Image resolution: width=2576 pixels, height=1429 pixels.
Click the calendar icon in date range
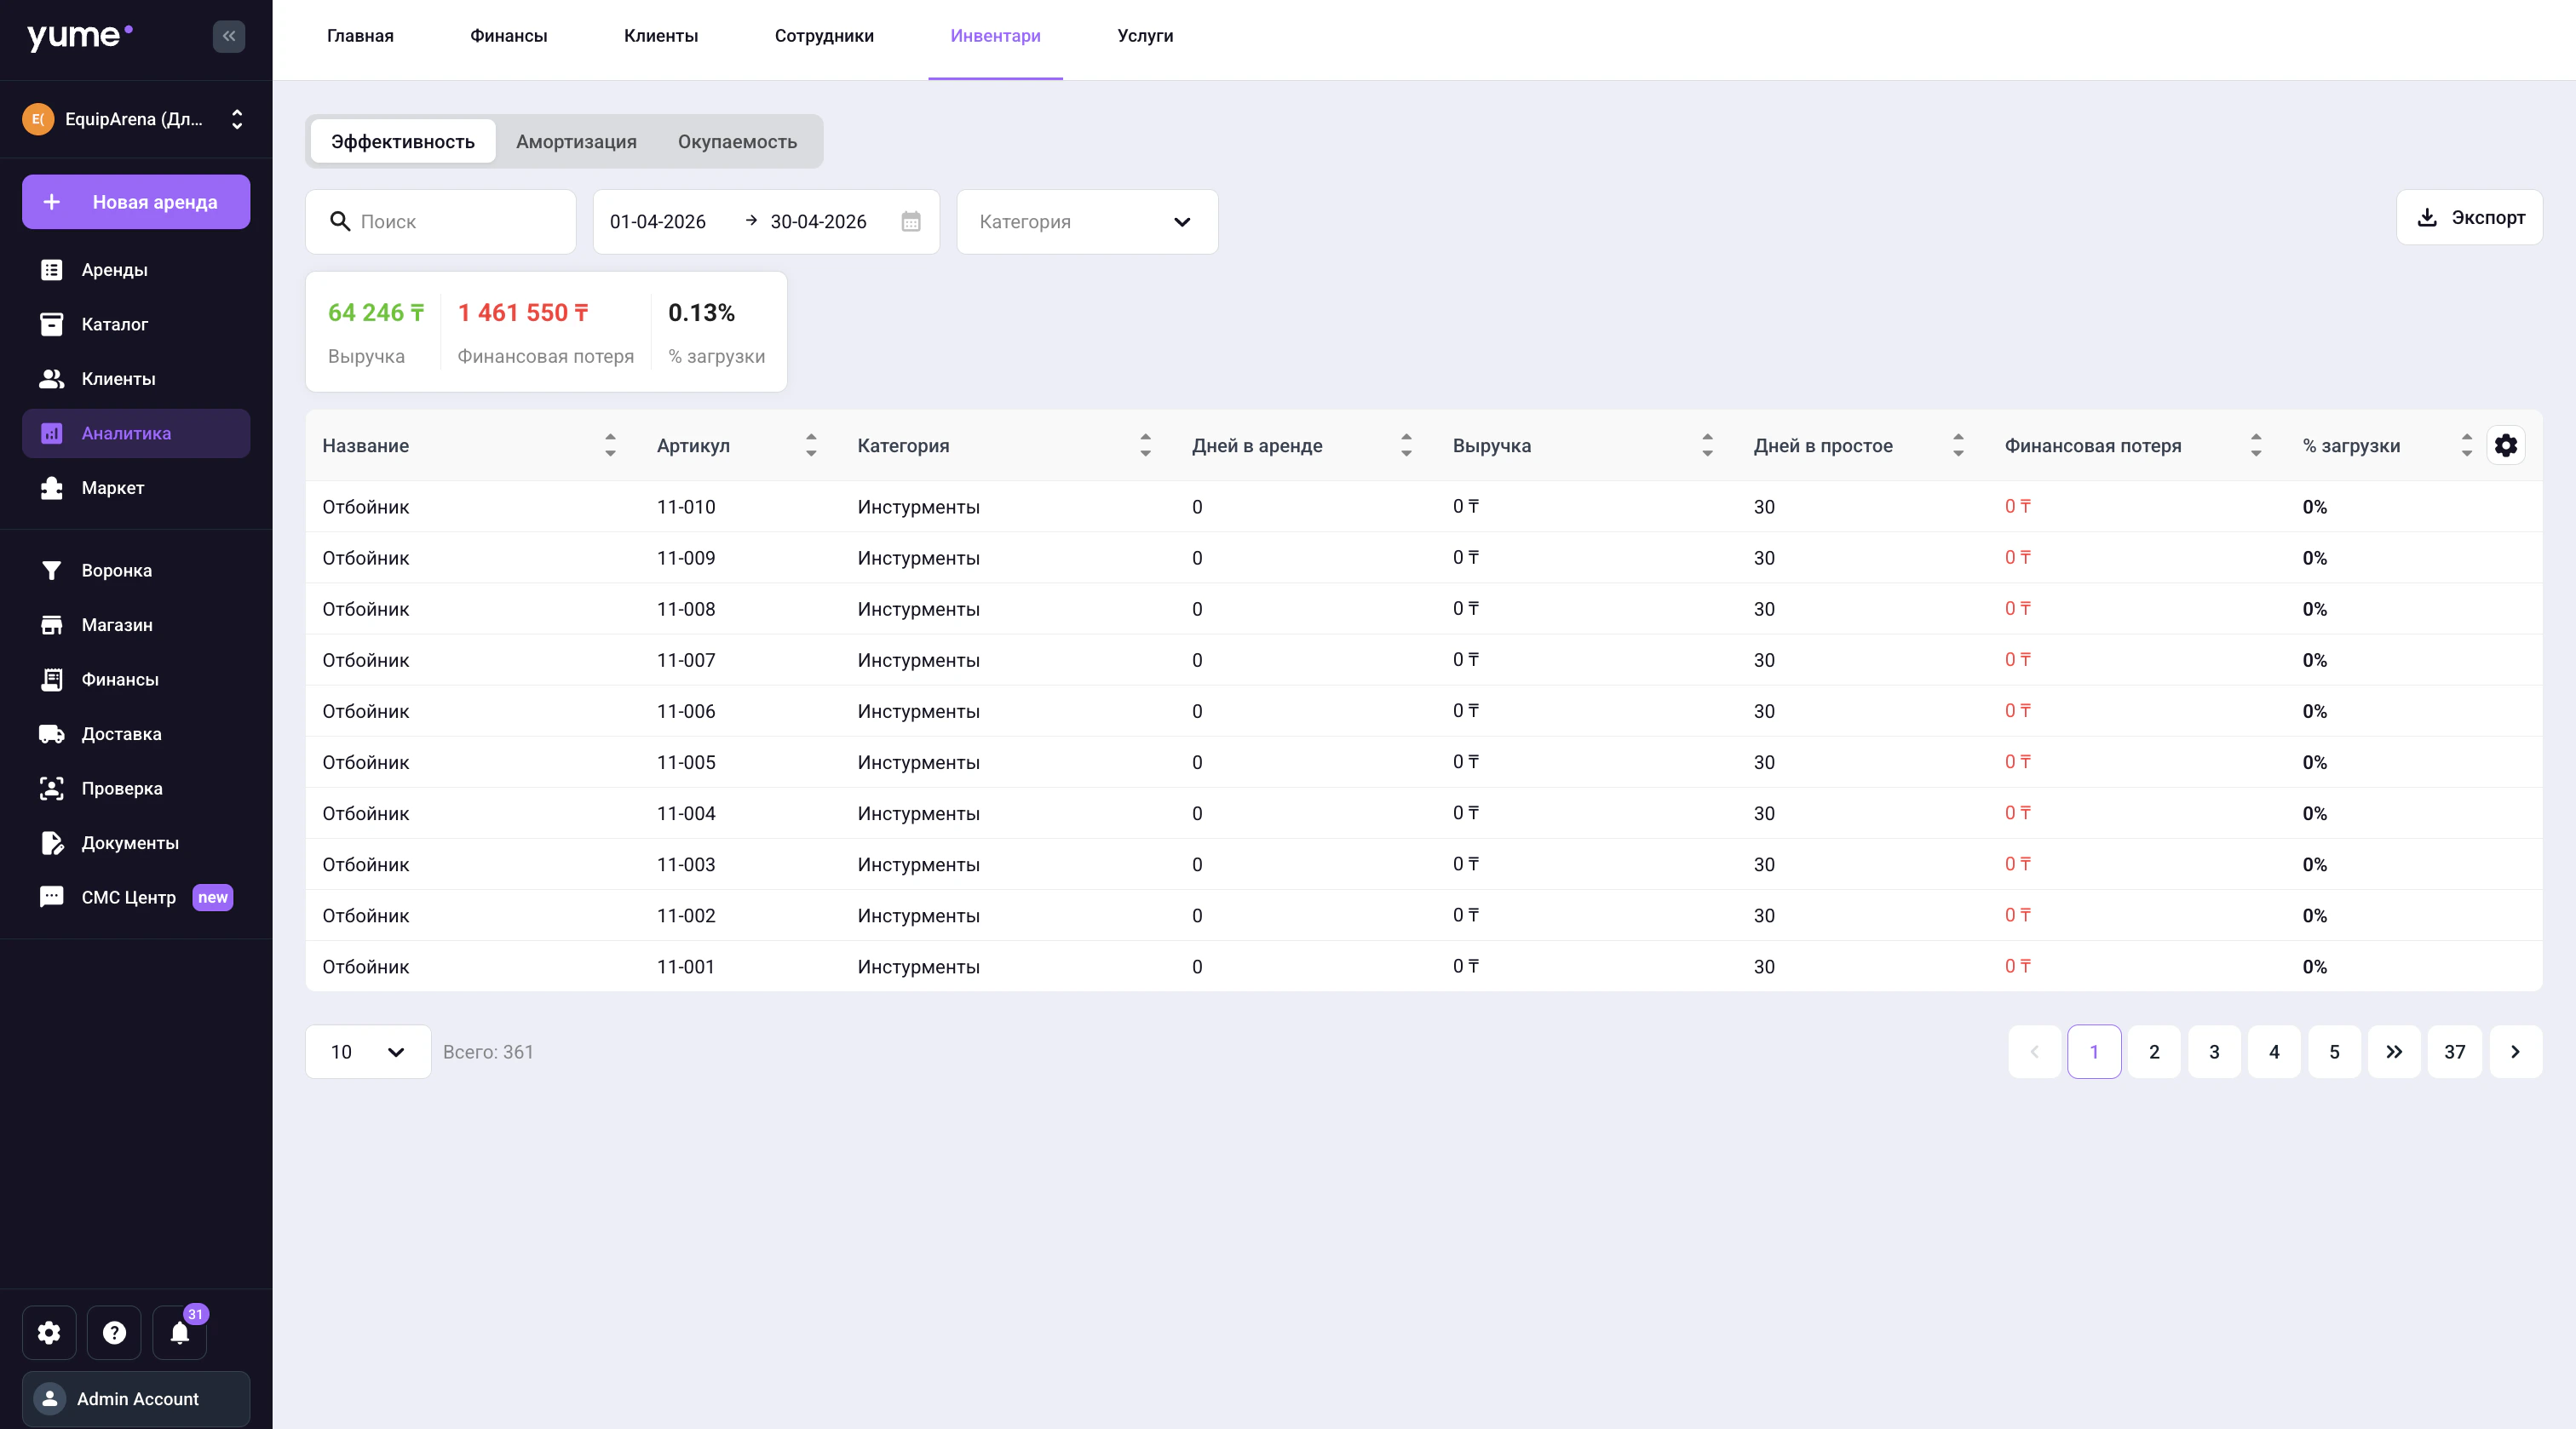[910, 222]
